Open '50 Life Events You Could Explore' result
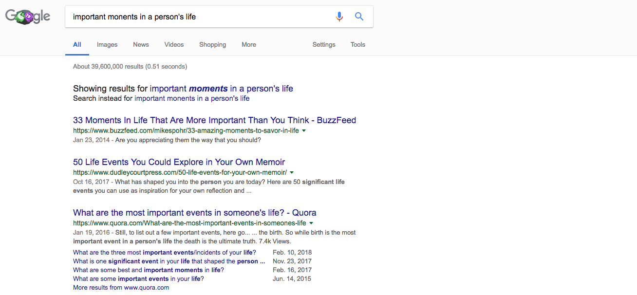This screenshot has height=295, width=637. click(179, 162)
